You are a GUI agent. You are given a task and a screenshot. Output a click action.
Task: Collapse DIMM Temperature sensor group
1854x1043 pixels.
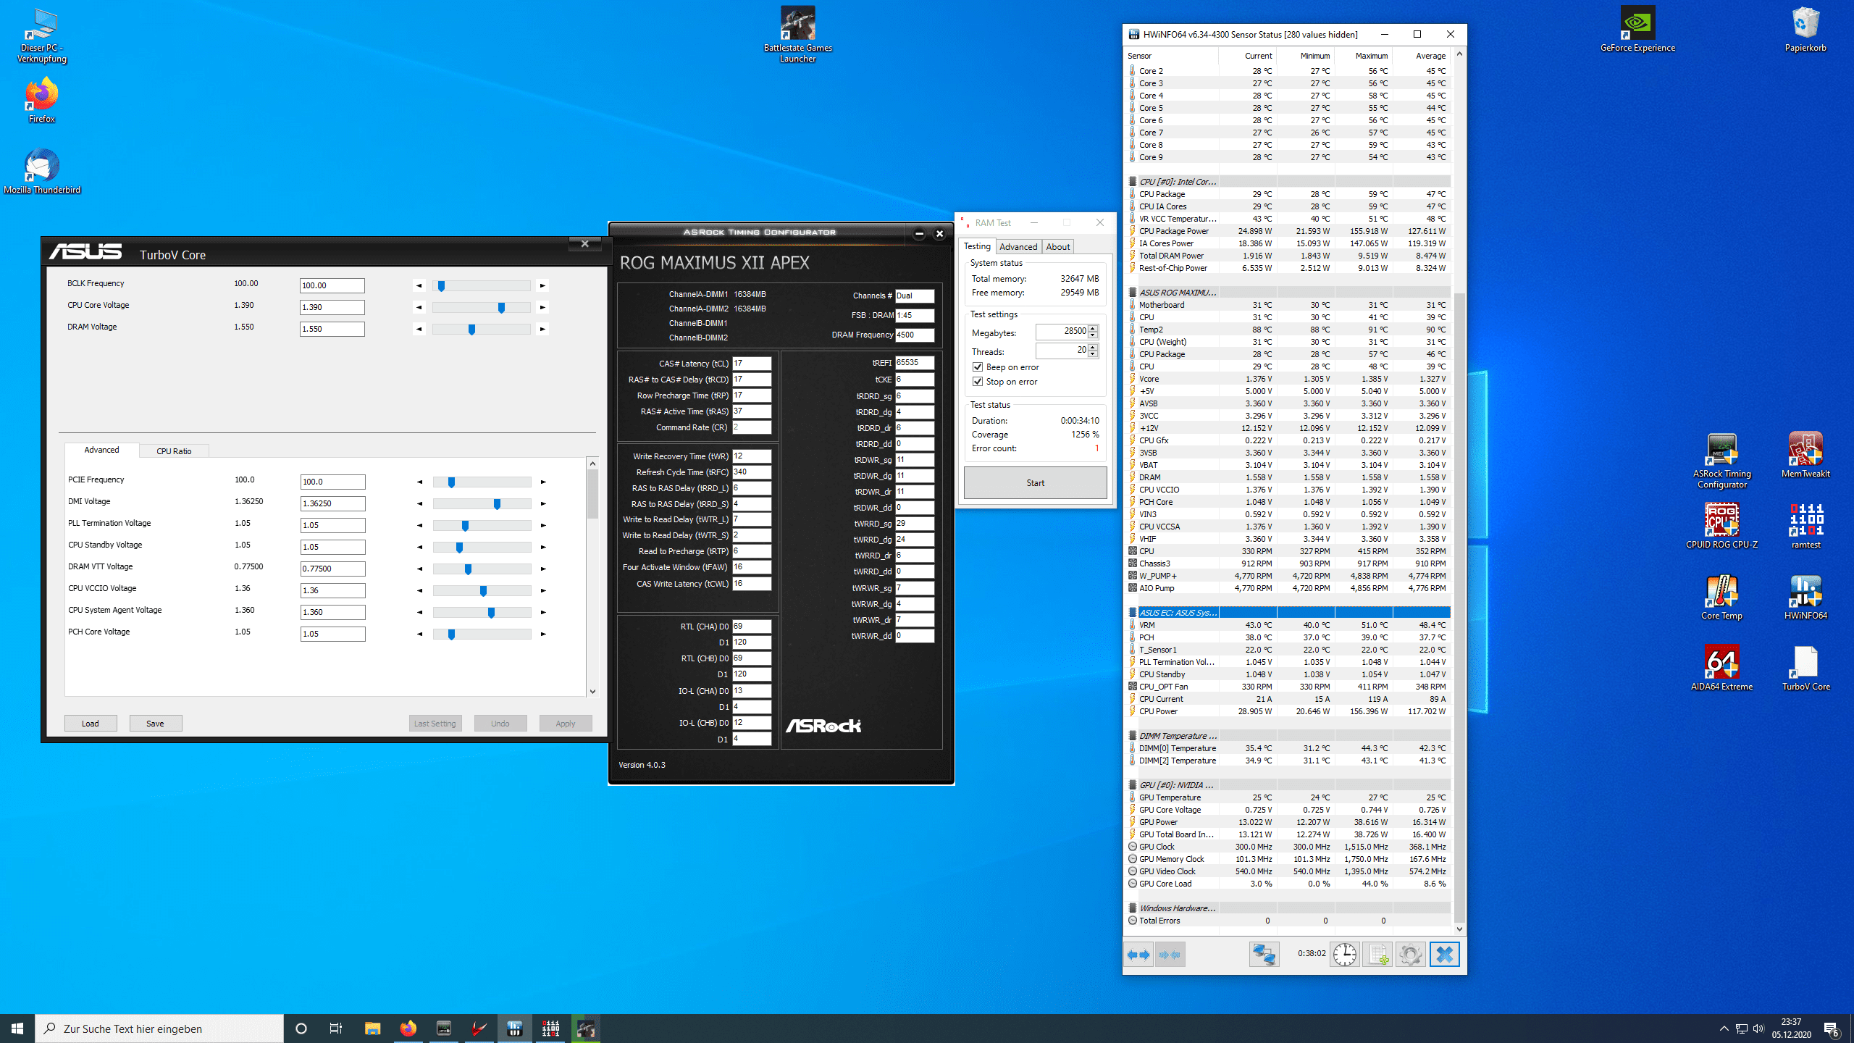pyautogui.click(x=1133, y=736)
